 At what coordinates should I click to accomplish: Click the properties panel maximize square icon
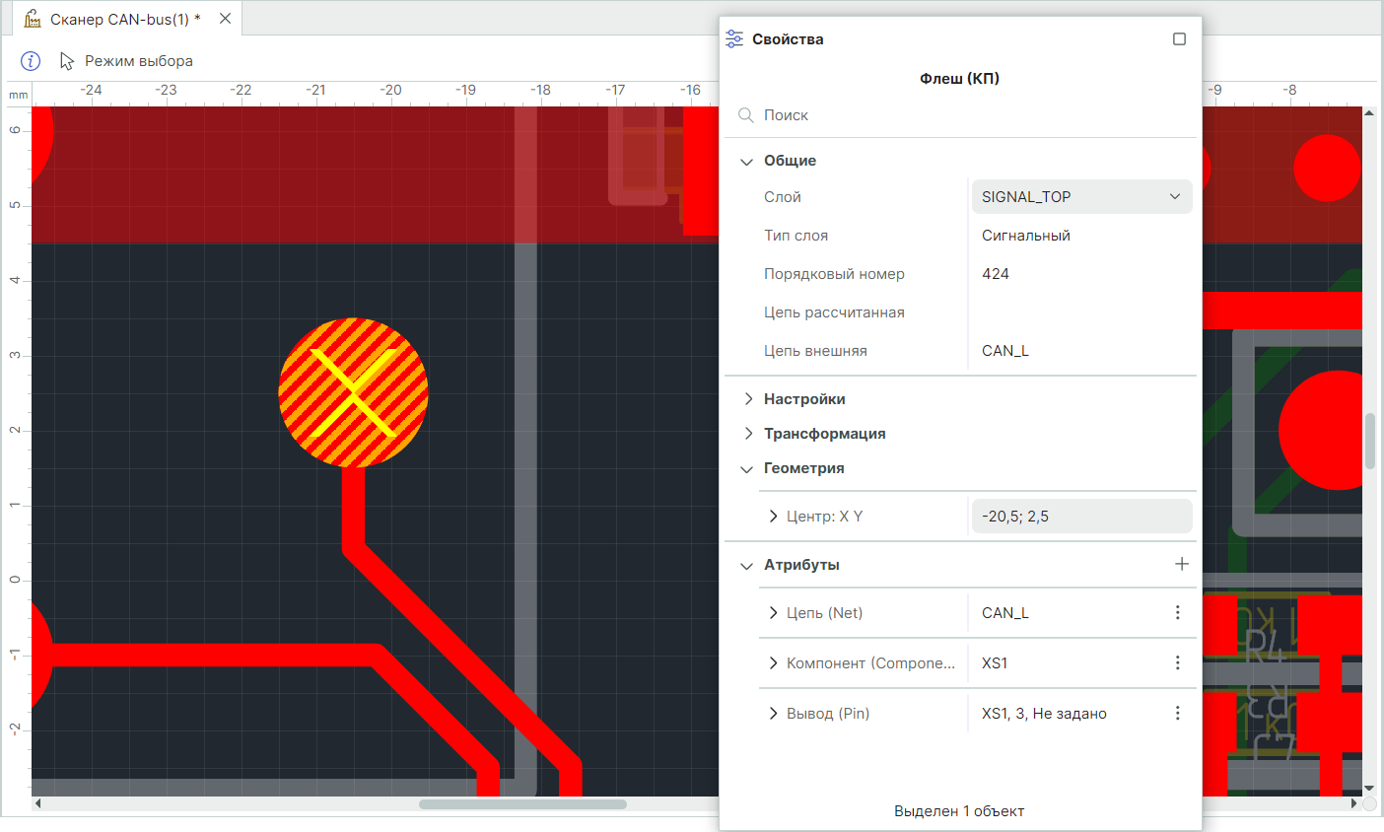1179,39
